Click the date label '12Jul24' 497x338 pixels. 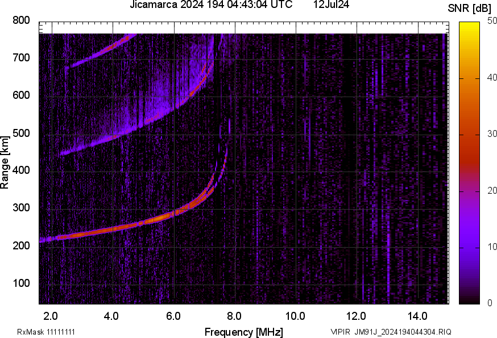pos(331,5)
